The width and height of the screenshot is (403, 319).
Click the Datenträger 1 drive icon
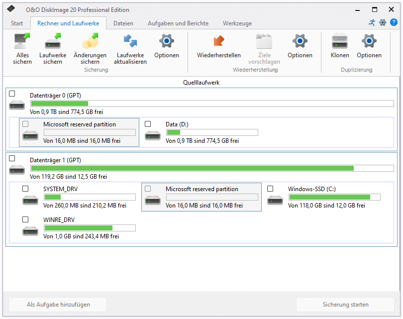17,170
